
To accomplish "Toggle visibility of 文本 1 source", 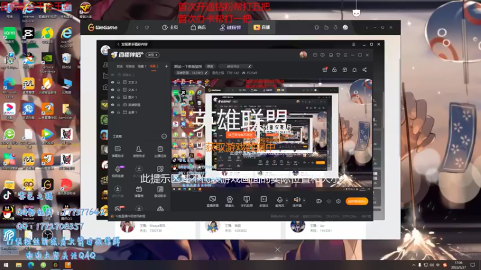I will (112, 89).
